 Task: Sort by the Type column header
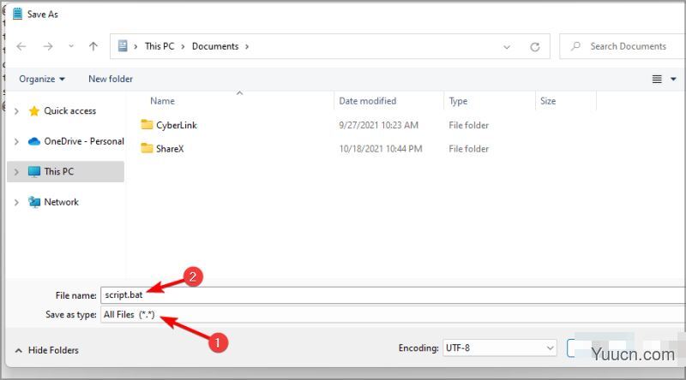[x=458, y=101]
